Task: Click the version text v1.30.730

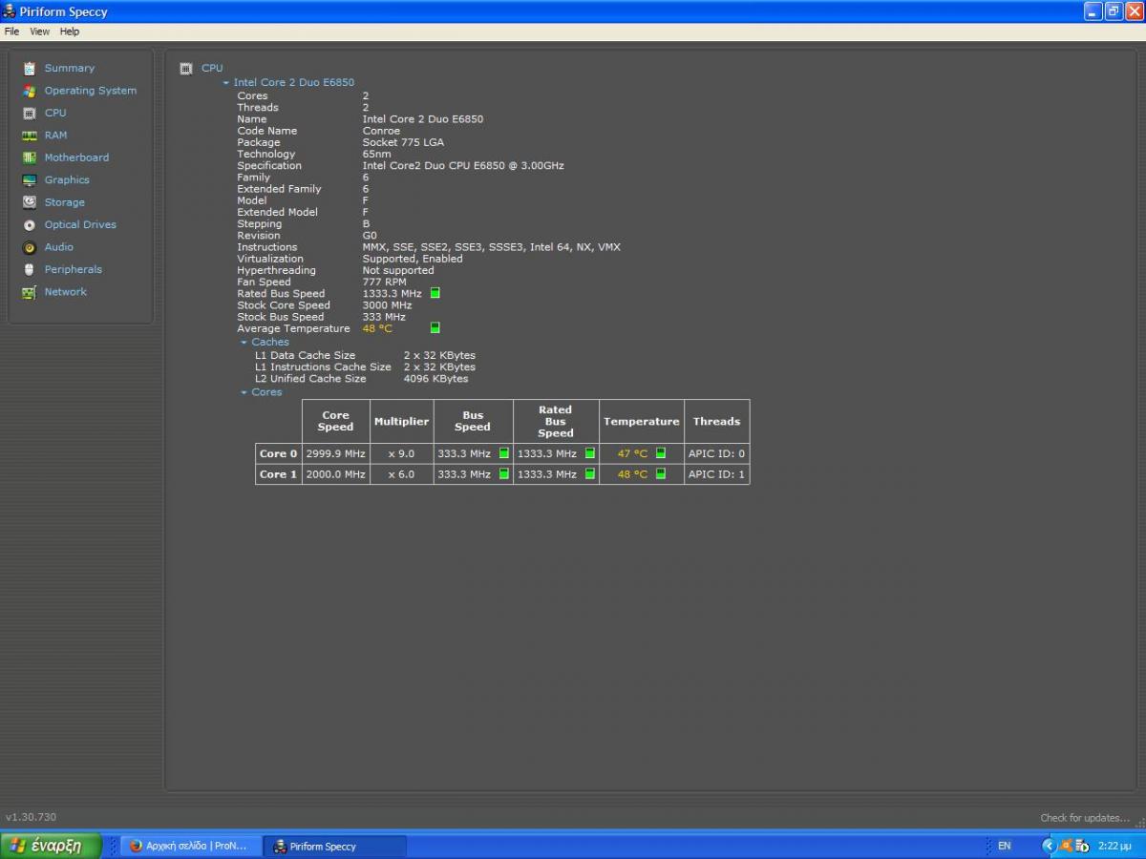Action: [31, 818]
